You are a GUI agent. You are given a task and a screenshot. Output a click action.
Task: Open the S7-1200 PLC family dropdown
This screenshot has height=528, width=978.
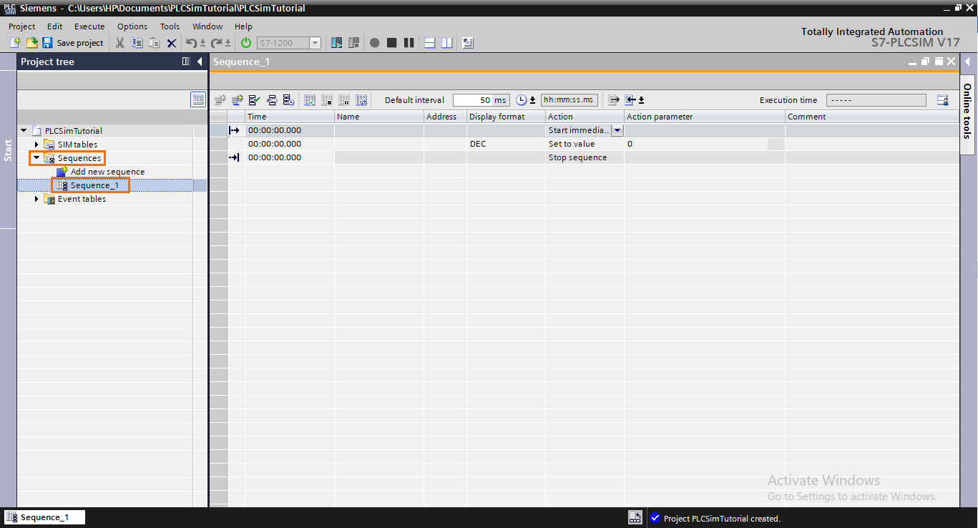click(x=315, y=43)
